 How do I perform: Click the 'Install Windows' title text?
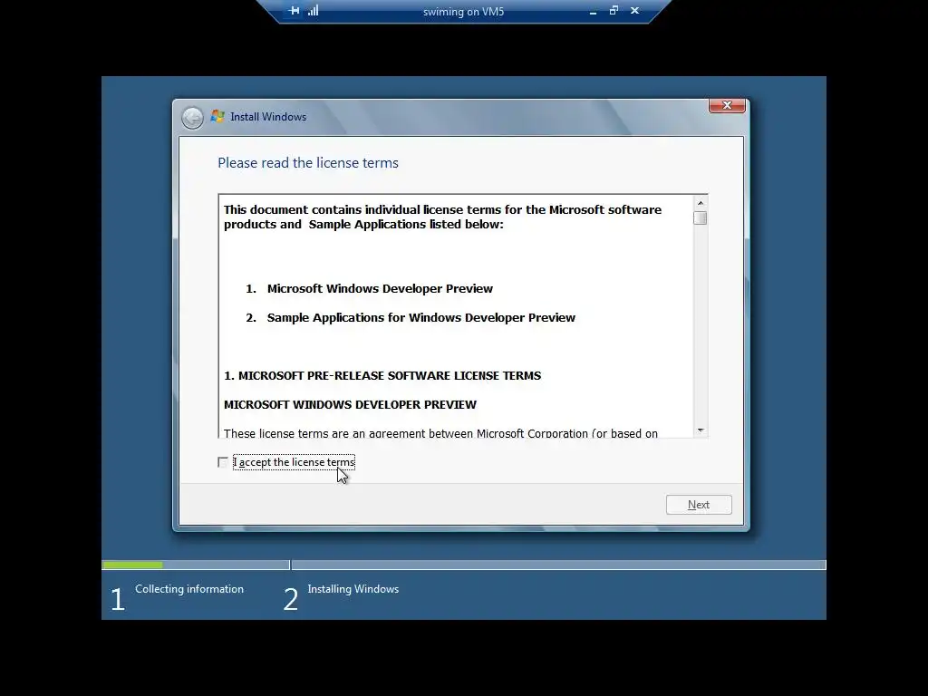(x=268, y=117)
